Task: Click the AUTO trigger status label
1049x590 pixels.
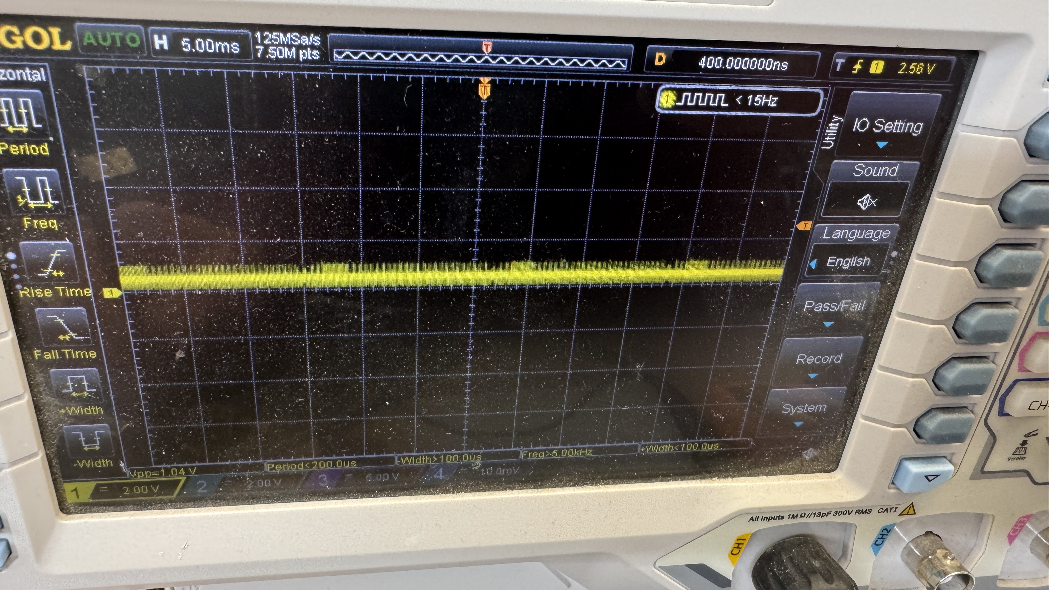Action: (x=111, y=40)
